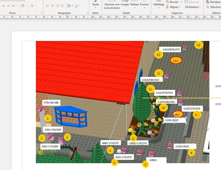Click the text box "-890/-170/270"
The height and width of the screenshot is (170, 221).
tap(110, 143)
